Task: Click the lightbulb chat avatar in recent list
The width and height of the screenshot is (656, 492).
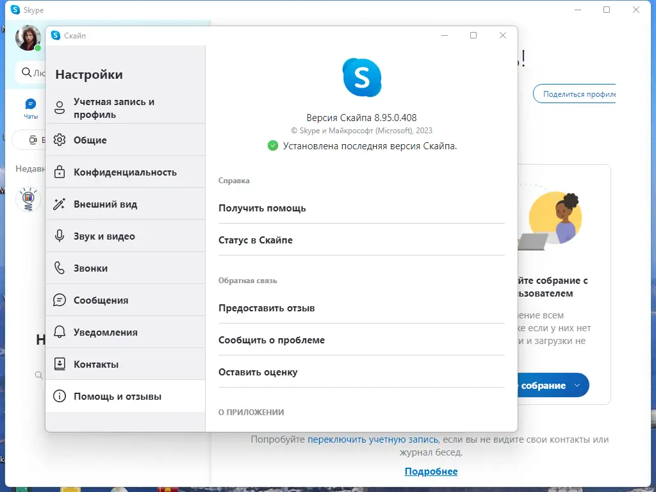Action: 28,199
